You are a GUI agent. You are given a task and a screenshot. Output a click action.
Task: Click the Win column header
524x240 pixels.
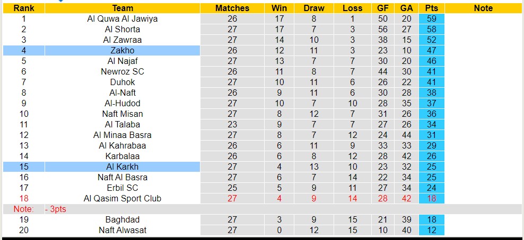click(x=279, y=8)
